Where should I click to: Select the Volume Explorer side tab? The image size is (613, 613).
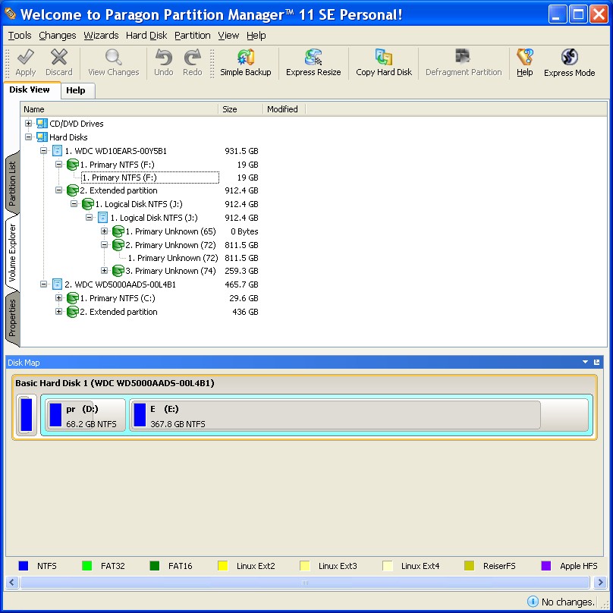tap(12, 253)
